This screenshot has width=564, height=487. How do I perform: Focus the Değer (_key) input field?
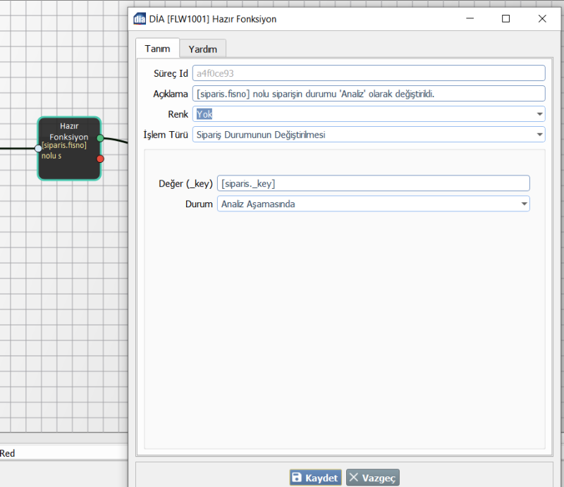click(373, 183)
